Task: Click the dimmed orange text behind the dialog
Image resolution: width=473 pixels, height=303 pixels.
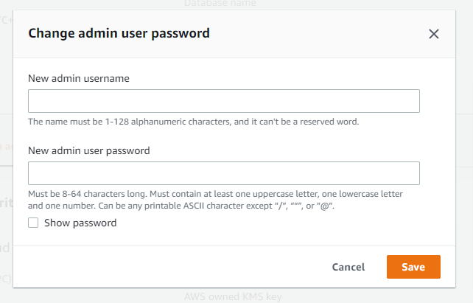Action: [x=6, y=146]
